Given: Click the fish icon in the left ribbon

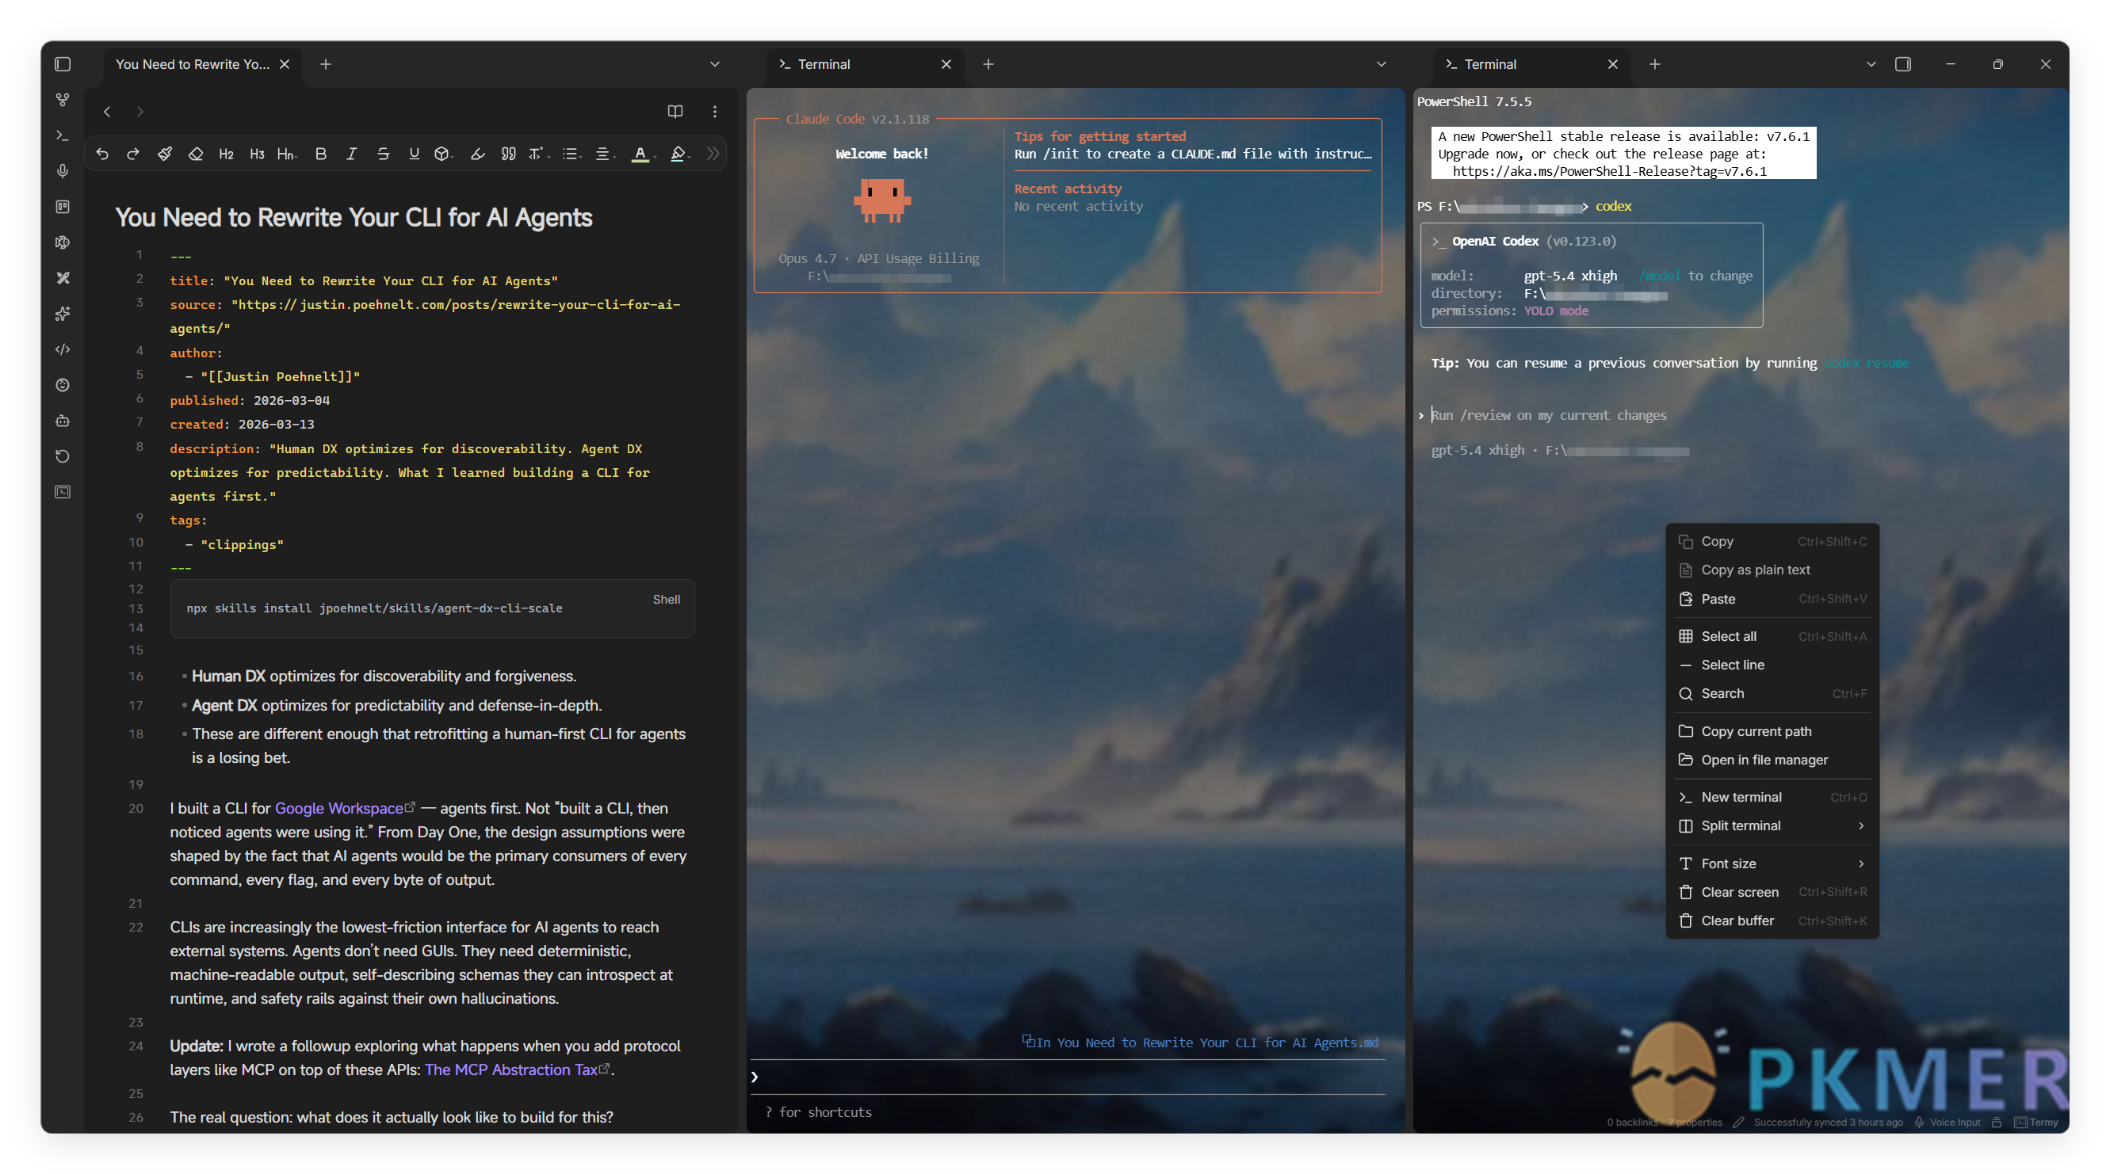Looking at the screenshot, I should pos(63,242).
